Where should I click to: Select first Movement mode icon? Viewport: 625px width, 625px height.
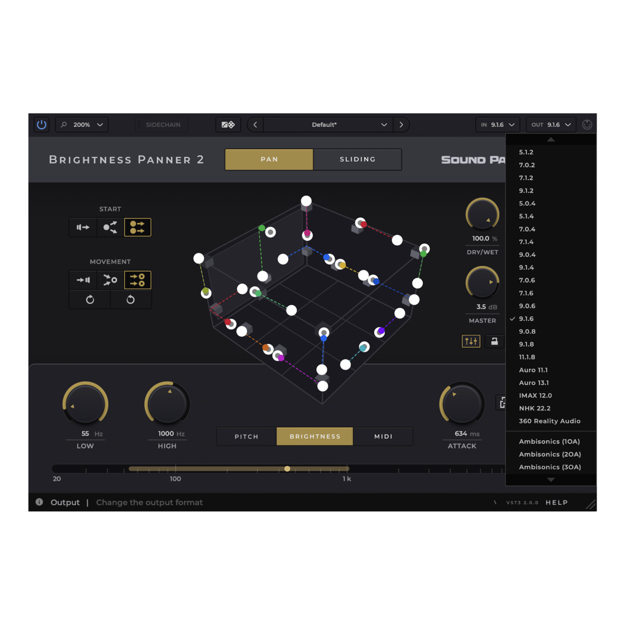pyautogui.click(x=83, y=280)
